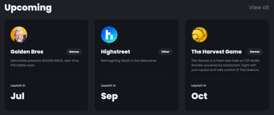Click the Launch in label above Sep

click(108, 86)
